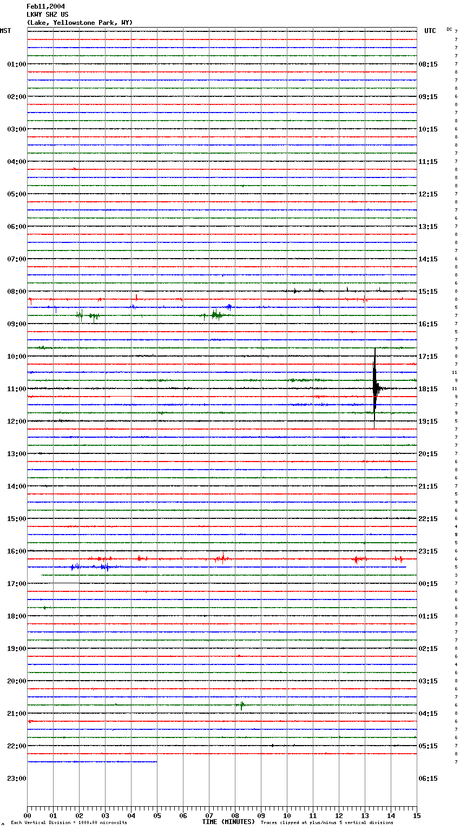Click minute 13 on the bottom axis

point(365,815)
